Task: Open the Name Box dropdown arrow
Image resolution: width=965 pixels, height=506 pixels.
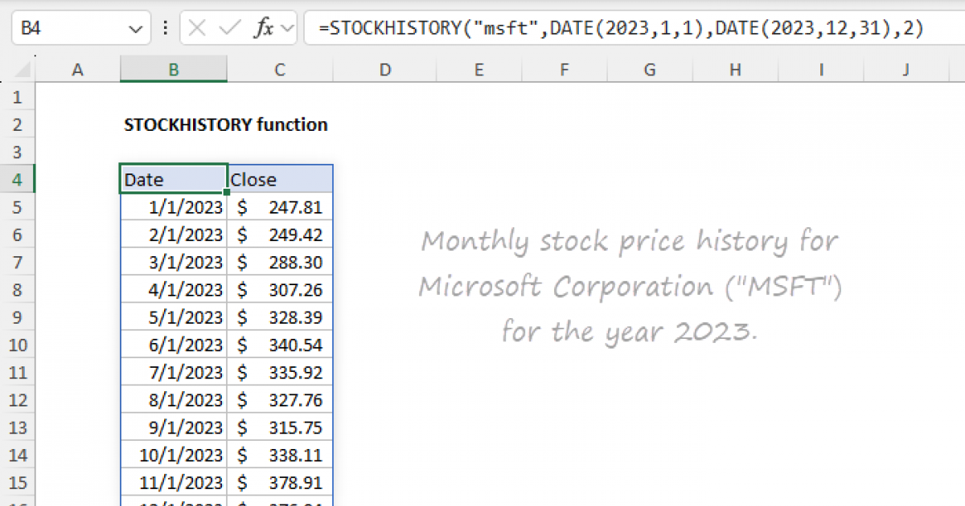Action: 134,29
